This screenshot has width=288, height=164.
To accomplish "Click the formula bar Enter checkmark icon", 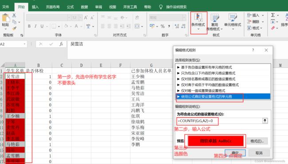I will click(x=51, y=44).
